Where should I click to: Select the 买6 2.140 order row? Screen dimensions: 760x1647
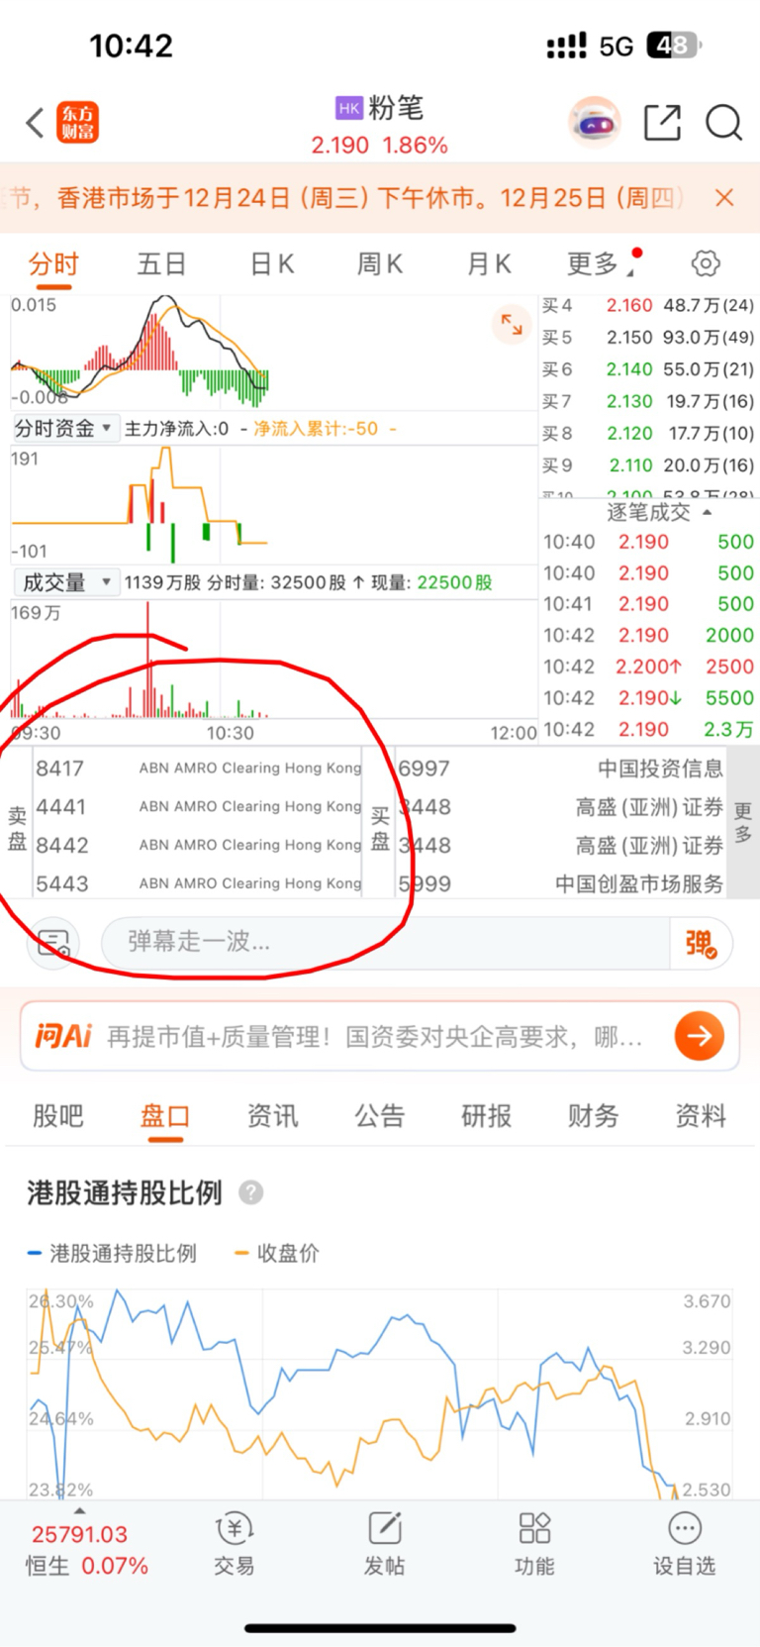(648, 368)
